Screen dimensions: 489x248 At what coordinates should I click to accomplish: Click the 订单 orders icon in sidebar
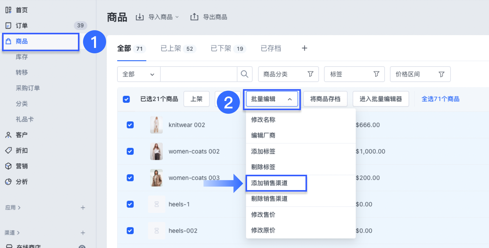8,26
